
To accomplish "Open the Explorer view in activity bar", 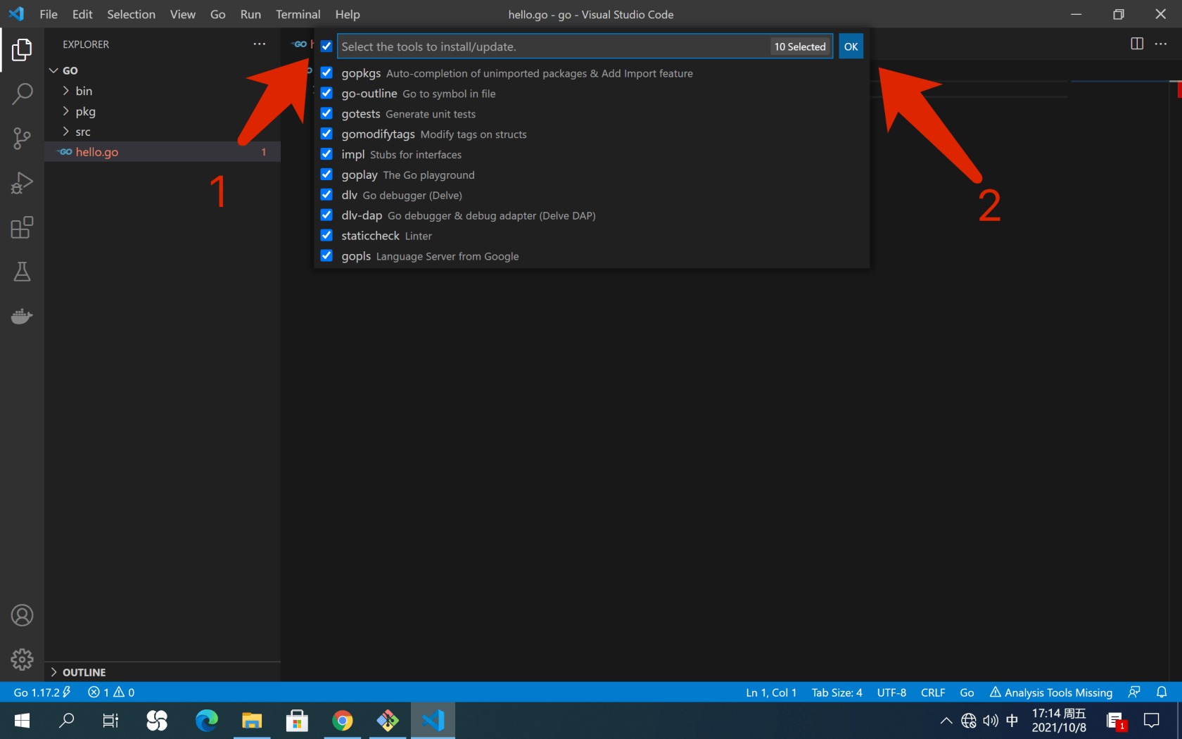I will point(22,50).
